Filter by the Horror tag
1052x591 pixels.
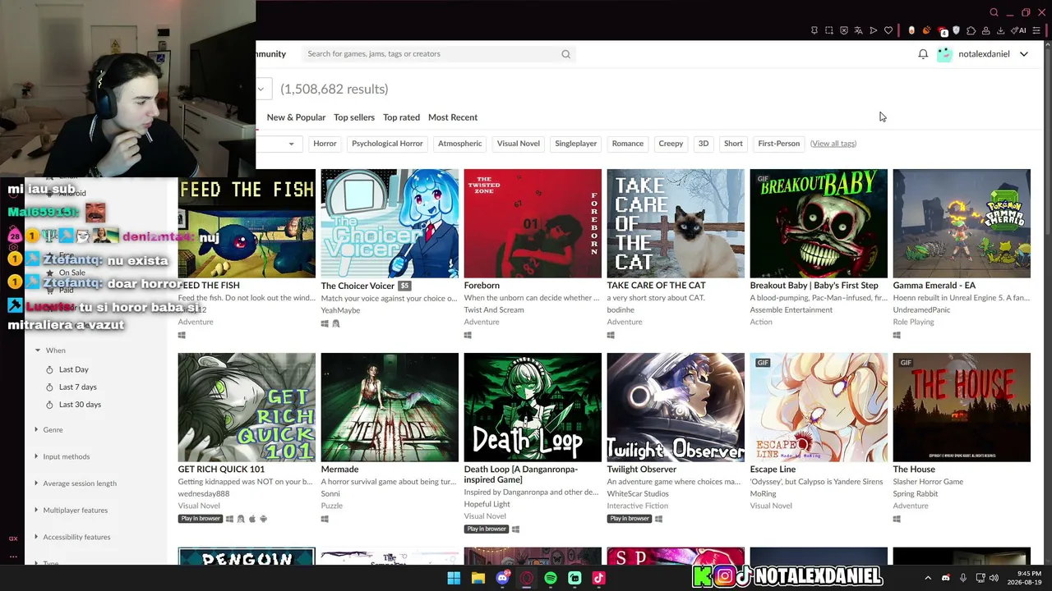325,144
